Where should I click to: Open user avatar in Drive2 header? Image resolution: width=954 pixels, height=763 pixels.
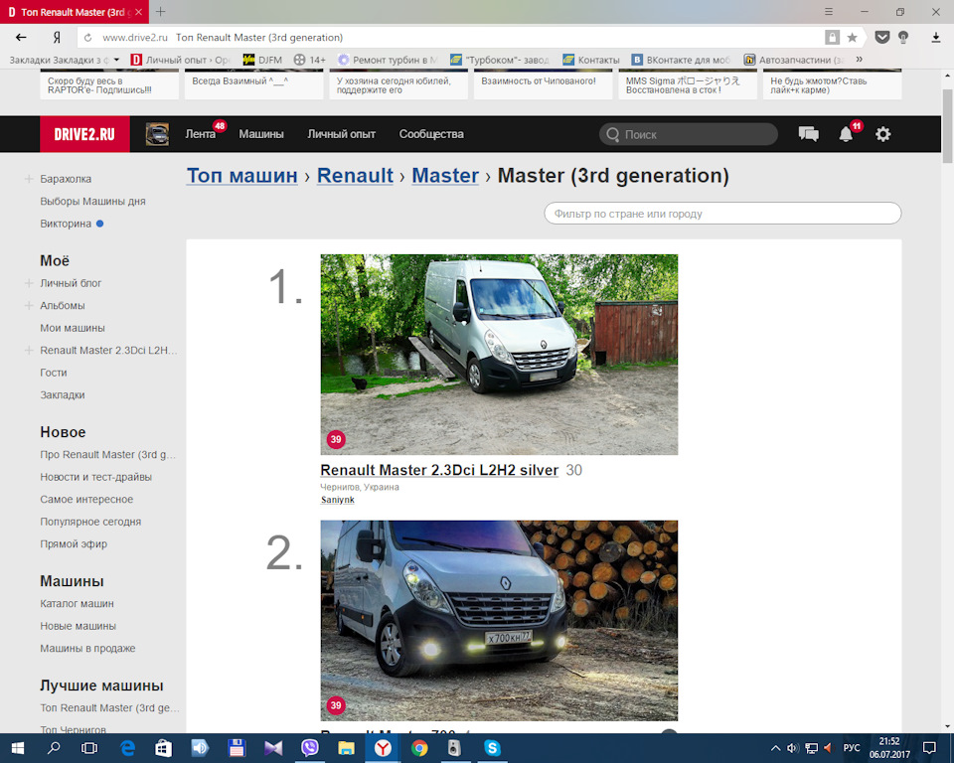click(157, 134)
